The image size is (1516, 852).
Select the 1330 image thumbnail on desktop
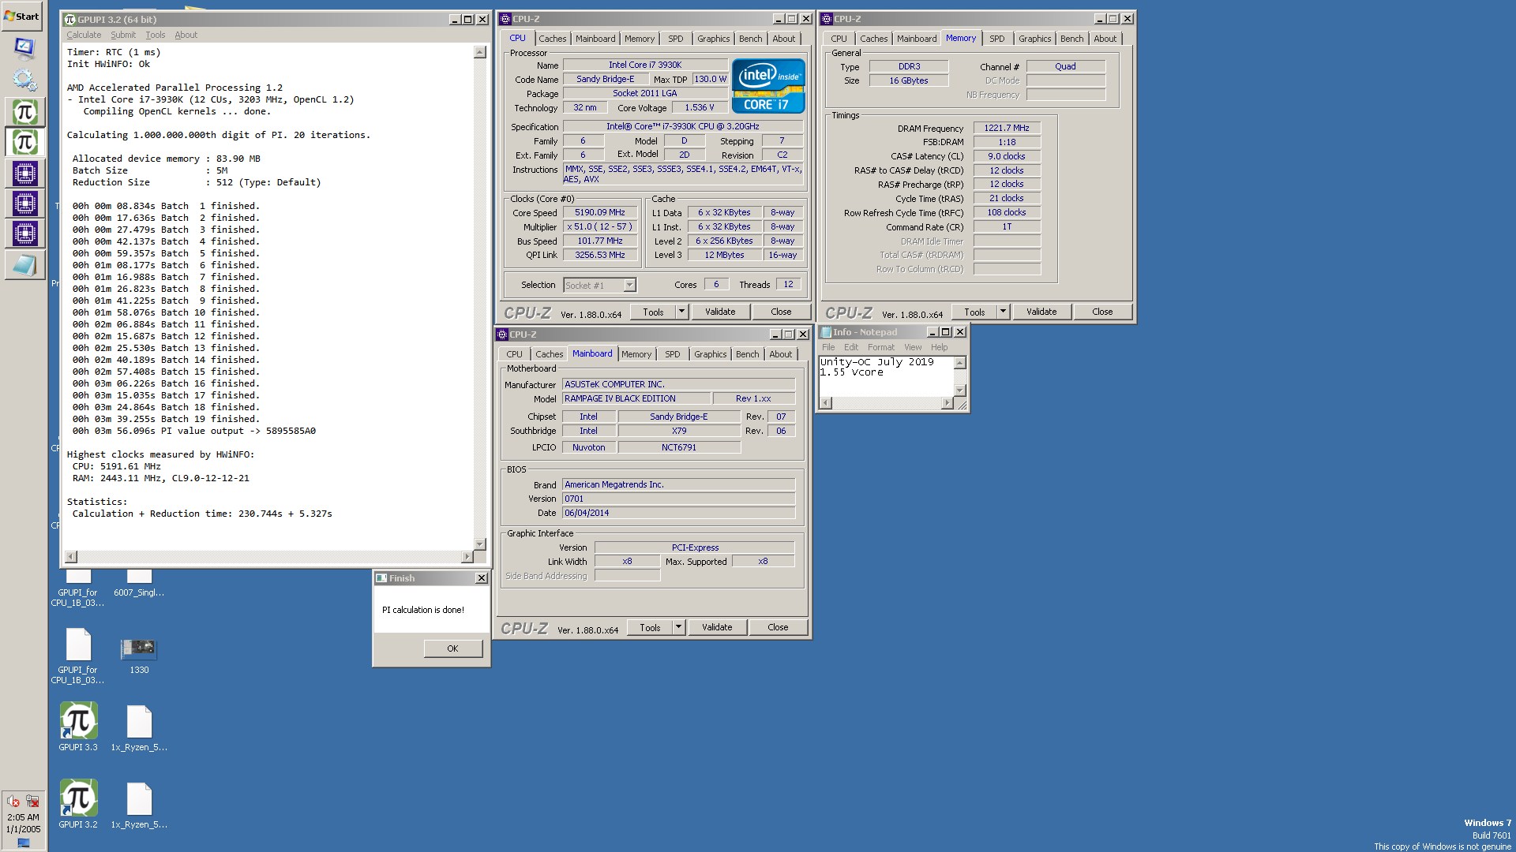point(139,655)
